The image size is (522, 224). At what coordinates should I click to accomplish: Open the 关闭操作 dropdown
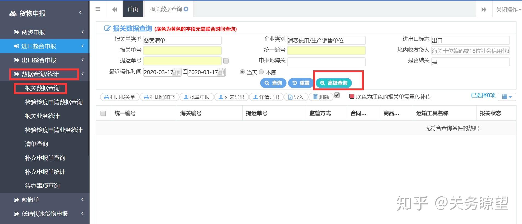509,10
